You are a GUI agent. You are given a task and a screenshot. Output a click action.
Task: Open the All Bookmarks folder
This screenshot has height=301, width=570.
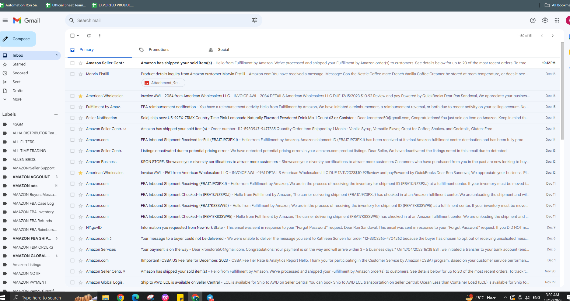point(557,5)
